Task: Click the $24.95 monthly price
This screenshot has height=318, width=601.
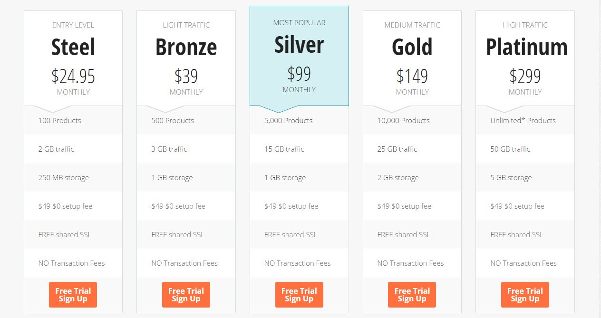Action: coord(73,76)
